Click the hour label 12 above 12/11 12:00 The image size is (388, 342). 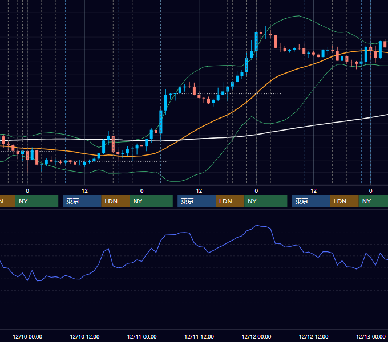(x=199, y=191)
